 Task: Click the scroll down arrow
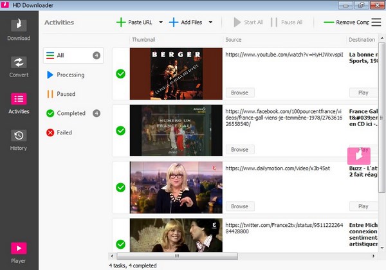[381, 248]
